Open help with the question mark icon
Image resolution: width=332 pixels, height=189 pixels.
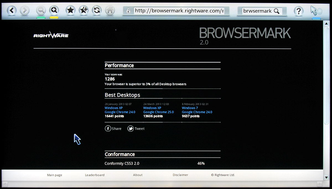(x=299, y=11)
